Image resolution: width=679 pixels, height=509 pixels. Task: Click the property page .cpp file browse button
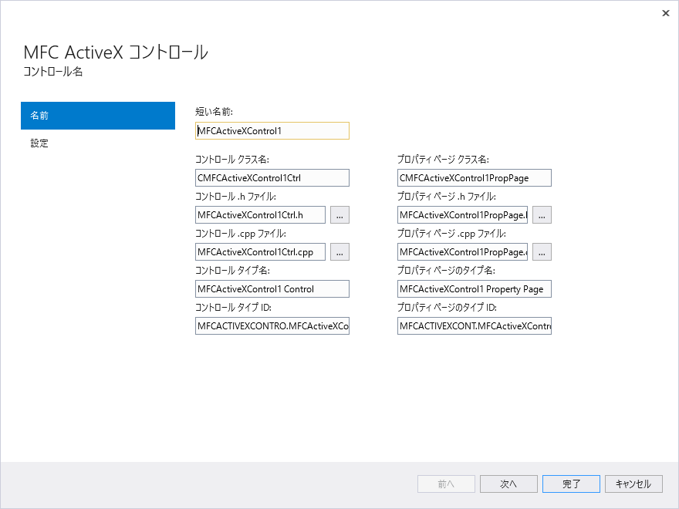[x=542, y=251]
